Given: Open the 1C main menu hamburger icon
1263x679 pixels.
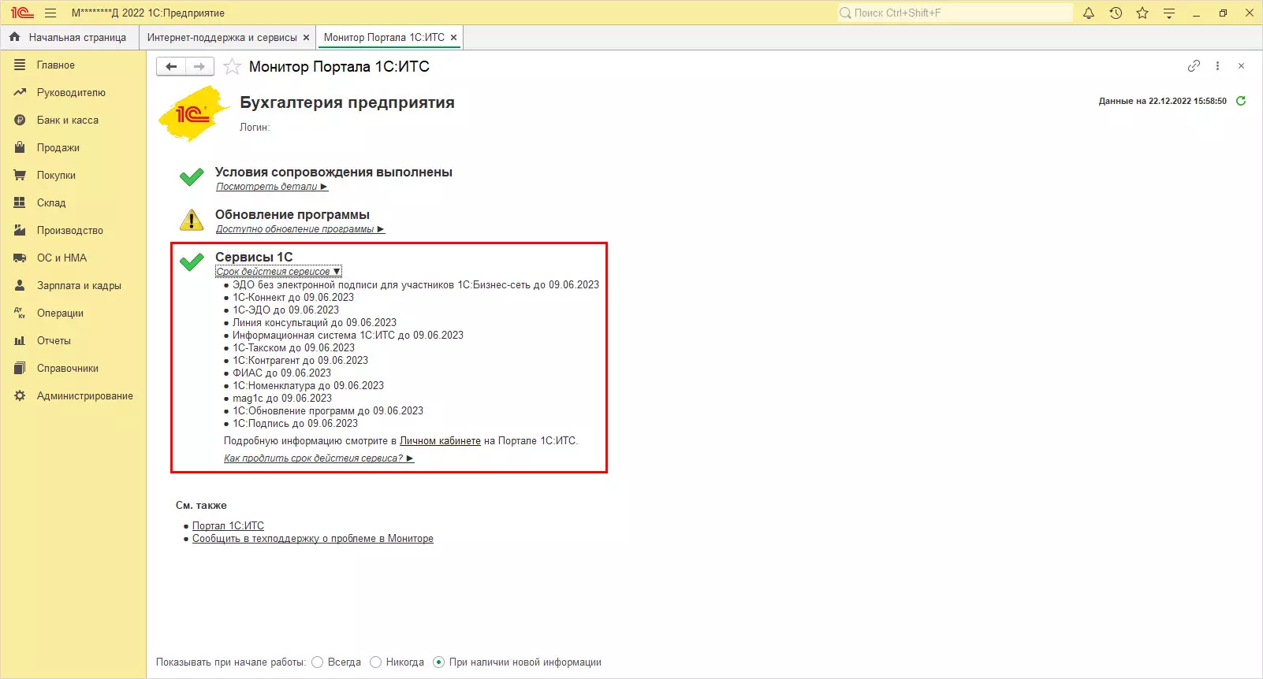Looking at the screenshot, I should click(x=50, y=13).
